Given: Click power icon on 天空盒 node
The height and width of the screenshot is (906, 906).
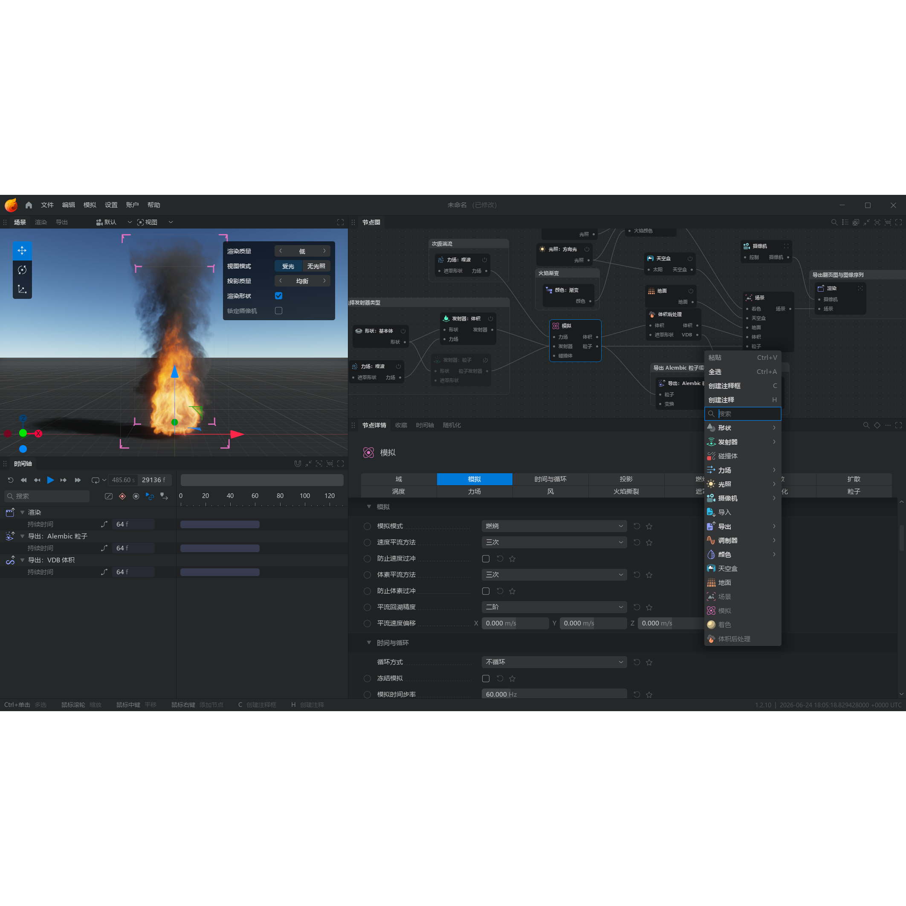Looking at the screenshot, I should click(x=690, y=258).
